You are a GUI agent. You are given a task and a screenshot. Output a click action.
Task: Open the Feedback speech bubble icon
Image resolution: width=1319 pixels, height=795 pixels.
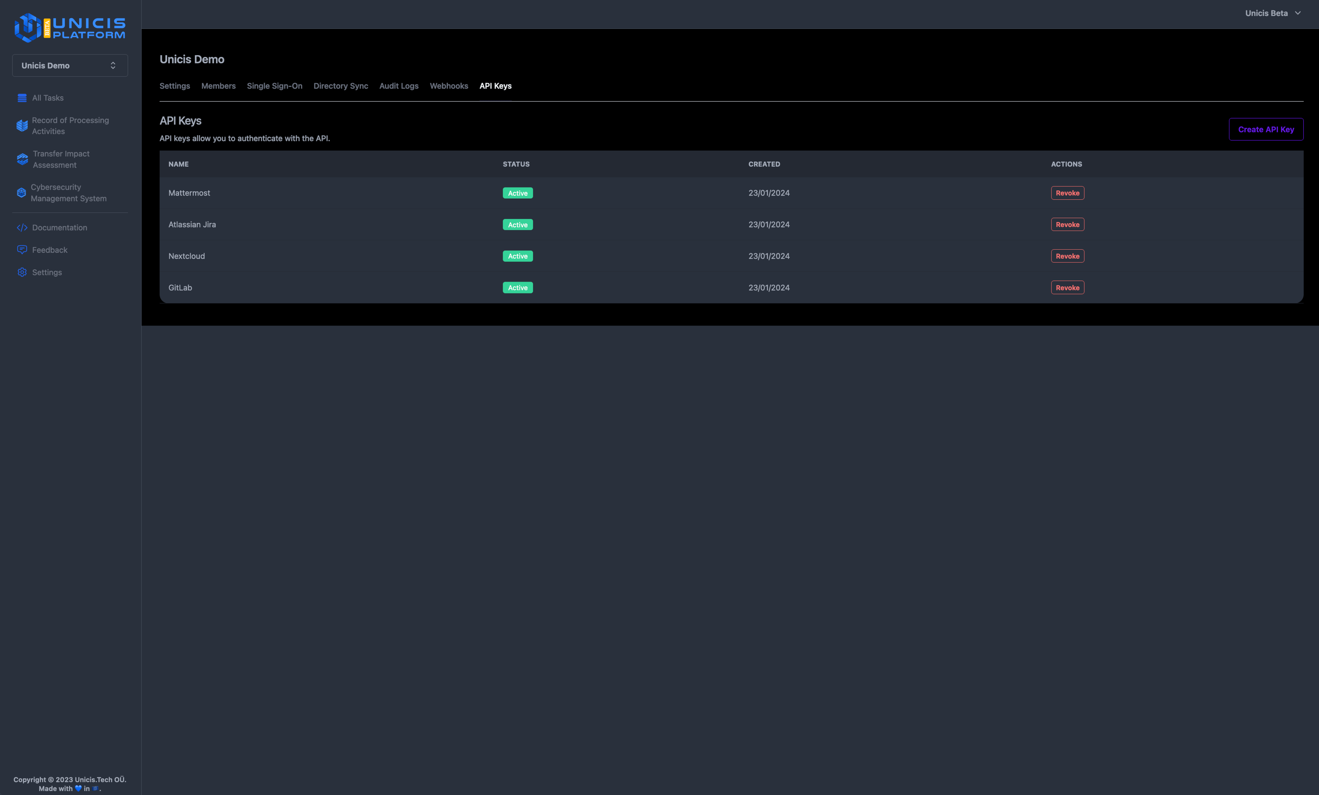22,250
